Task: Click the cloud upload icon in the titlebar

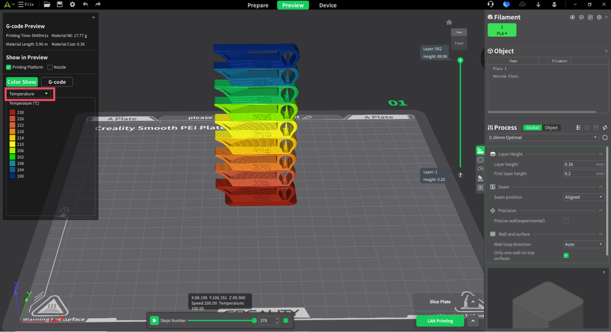Action: 522,4
